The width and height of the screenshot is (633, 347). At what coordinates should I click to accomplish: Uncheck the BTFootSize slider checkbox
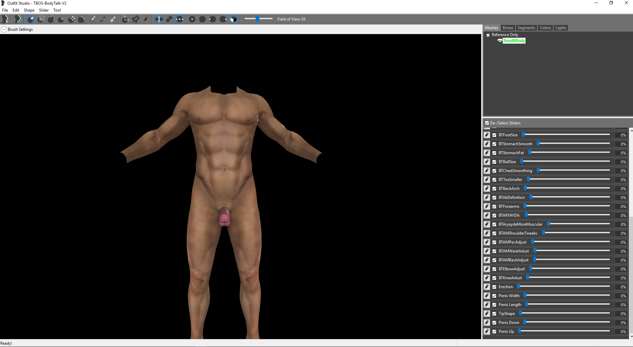494,135
